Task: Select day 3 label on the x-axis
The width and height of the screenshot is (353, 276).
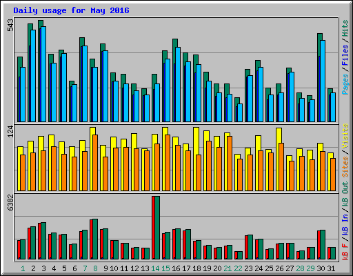Action: 43,268
